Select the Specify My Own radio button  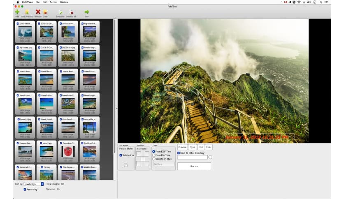153,159
